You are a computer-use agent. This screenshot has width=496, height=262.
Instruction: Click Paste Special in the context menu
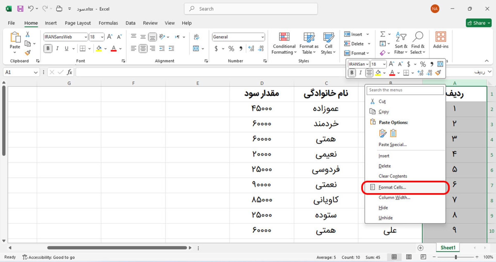coord(392,144)
